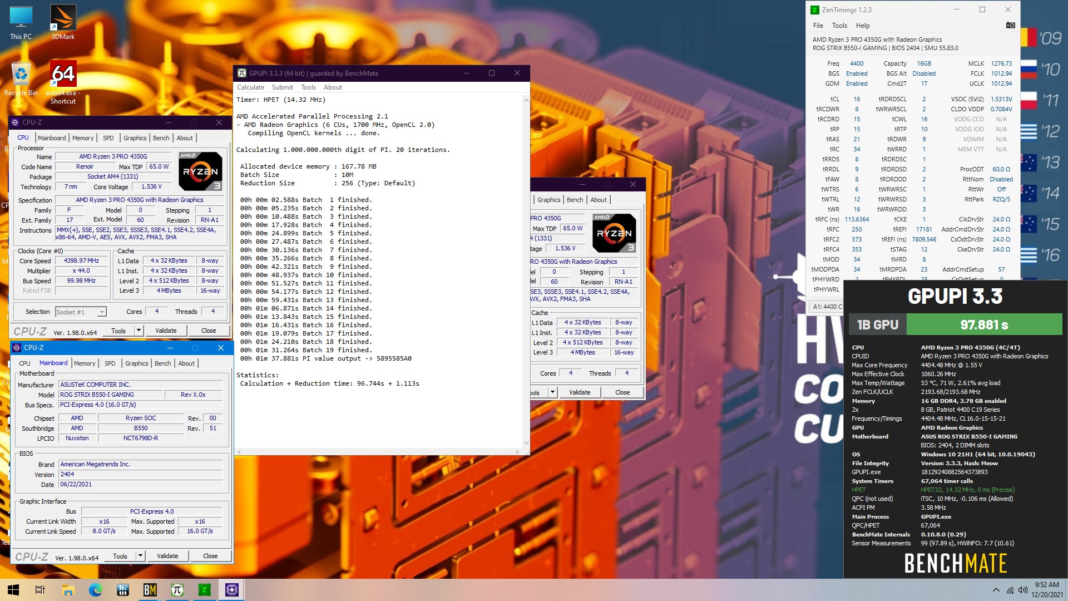Click Close button in top CPU-Z window
This screenshot has height=601, width=1068.
209,331
